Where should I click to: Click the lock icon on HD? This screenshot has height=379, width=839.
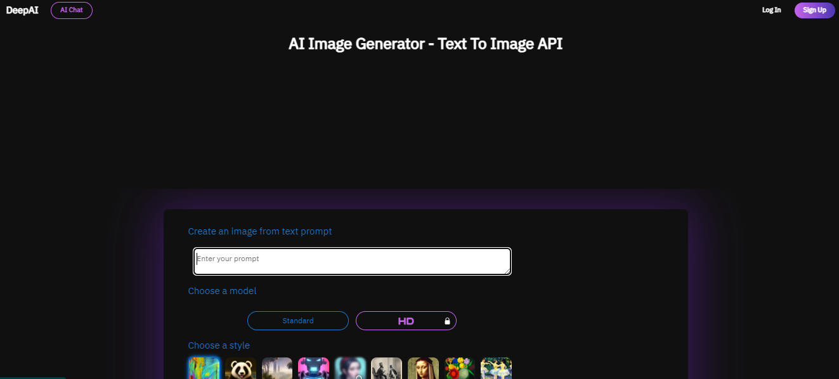click(447, 321)
